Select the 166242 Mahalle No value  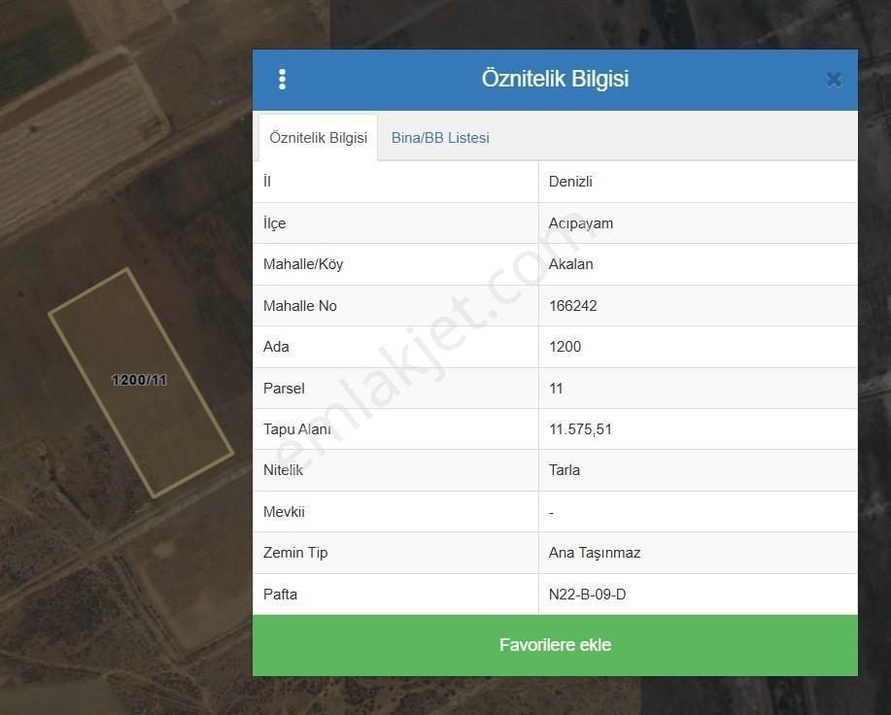pos(573,306)
